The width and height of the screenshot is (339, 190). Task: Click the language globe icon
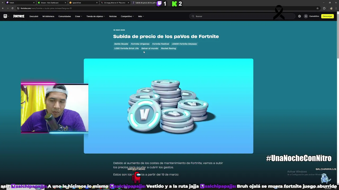(300, 16)
